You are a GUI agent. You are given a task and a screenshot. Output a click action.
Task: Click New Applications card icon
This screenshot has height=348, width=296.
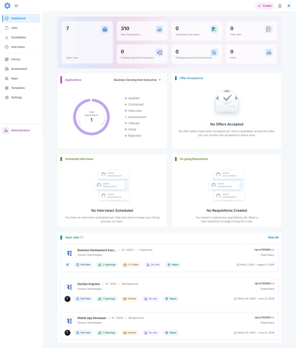pos(160,29)
